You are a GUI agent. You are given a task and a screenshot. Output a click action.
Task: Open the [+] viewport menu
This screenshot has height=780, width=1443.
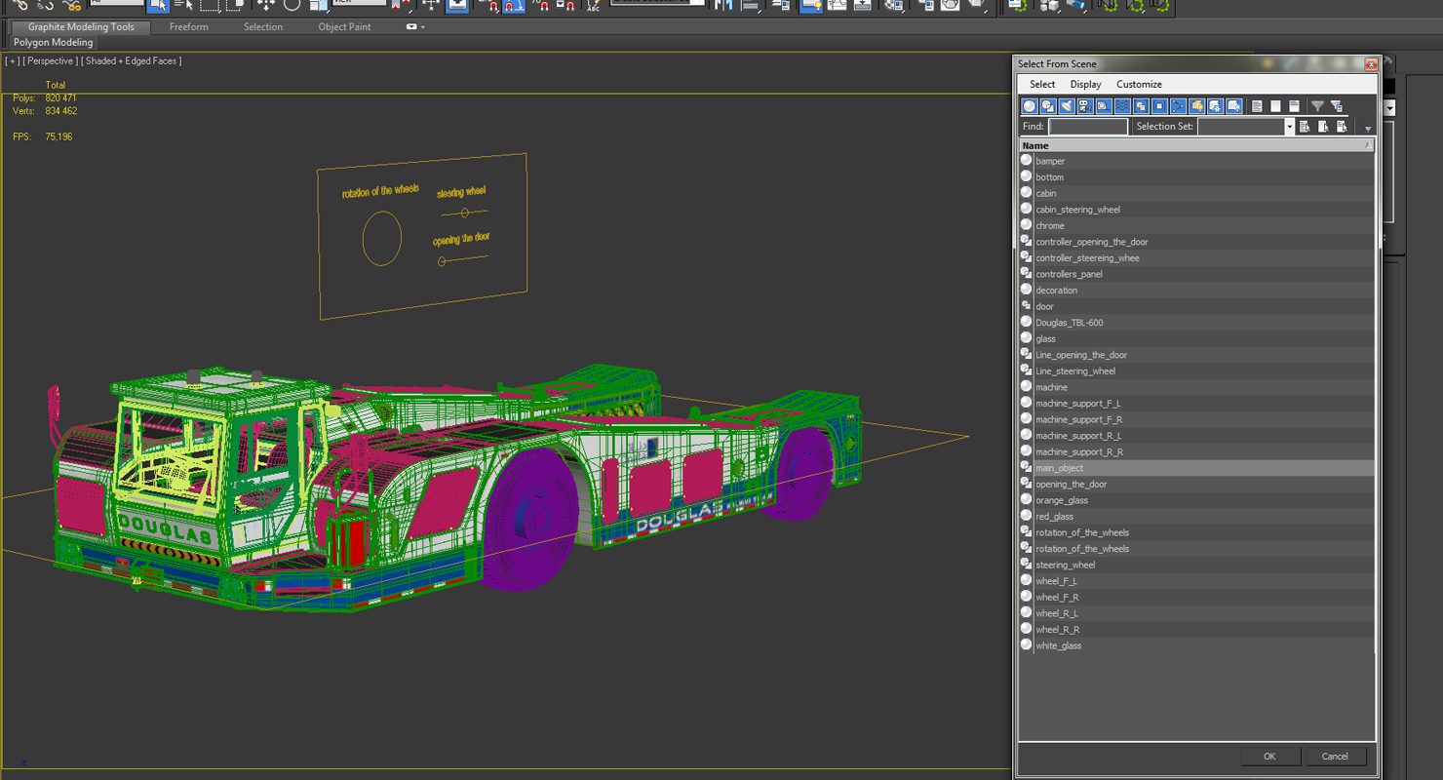click(12, 61)
